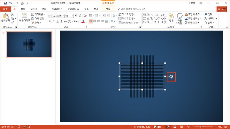Click the Share (공유) button
This screenshot has width=230, height=129.
coord(222,9)
